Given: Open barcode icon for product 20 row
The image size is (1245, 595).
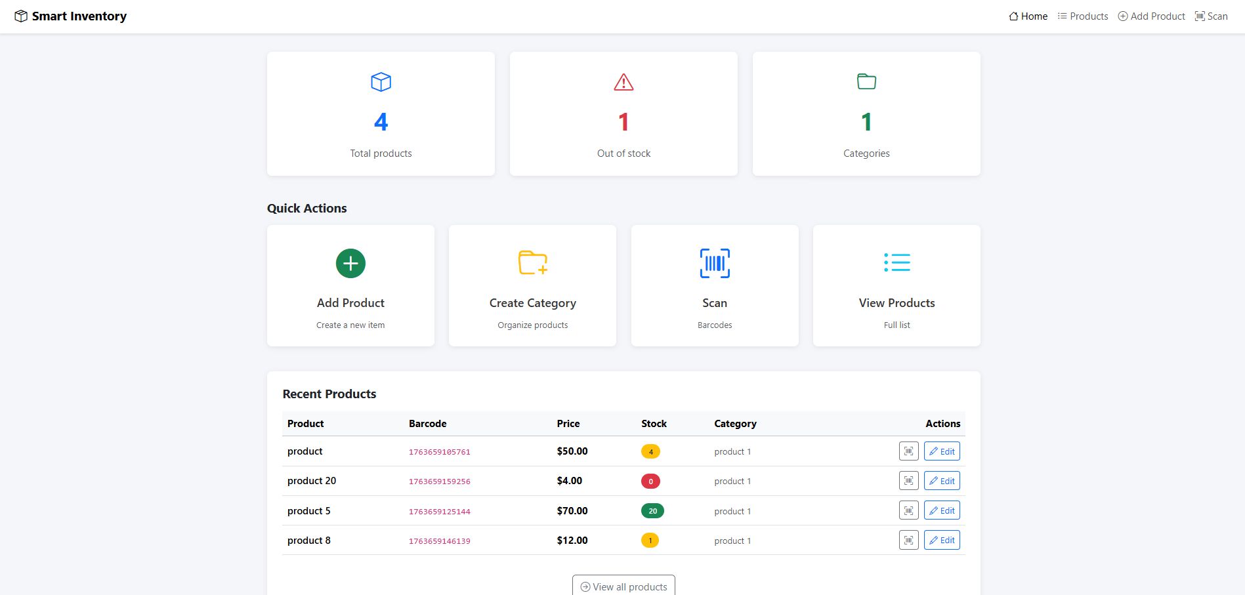Looking at the screenshot, I should pyautogui.click(x=908, y=481).
